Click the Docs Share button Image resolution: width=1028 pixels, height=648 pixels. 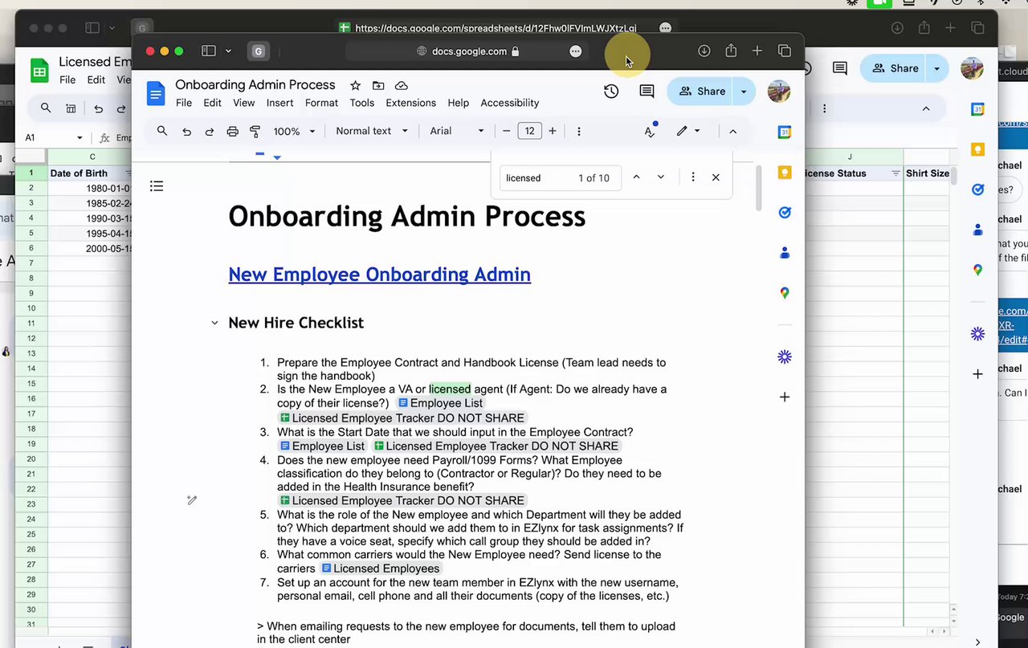pyautogui.click(x=702, y=92)
